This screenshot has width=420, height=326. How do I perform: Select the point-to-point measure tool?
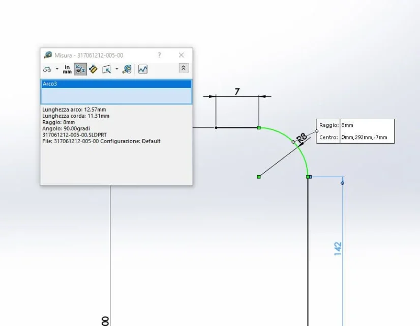93,69
